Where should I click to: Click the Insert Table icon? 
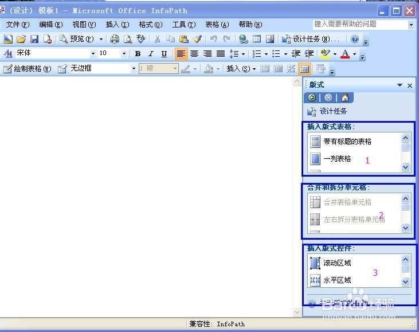pos(257,39)
